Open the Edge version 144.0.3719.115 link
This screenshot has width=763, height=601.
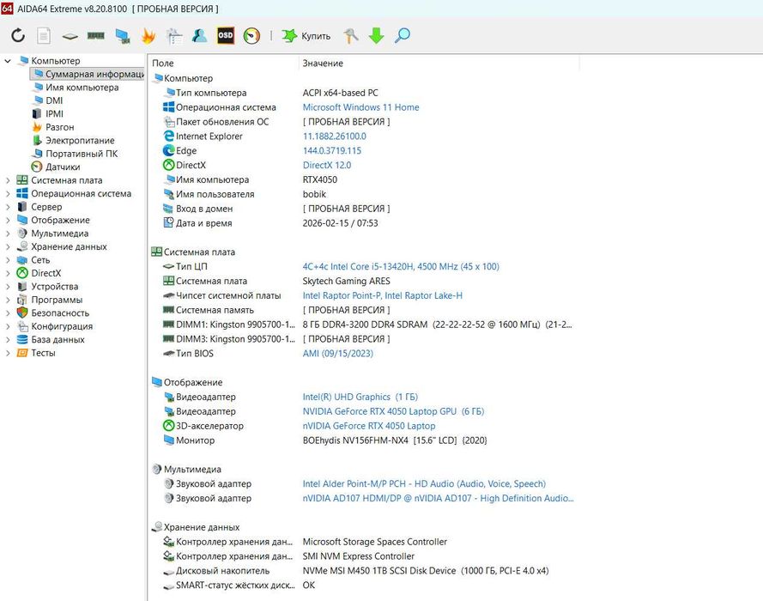(x=332, y=150)
